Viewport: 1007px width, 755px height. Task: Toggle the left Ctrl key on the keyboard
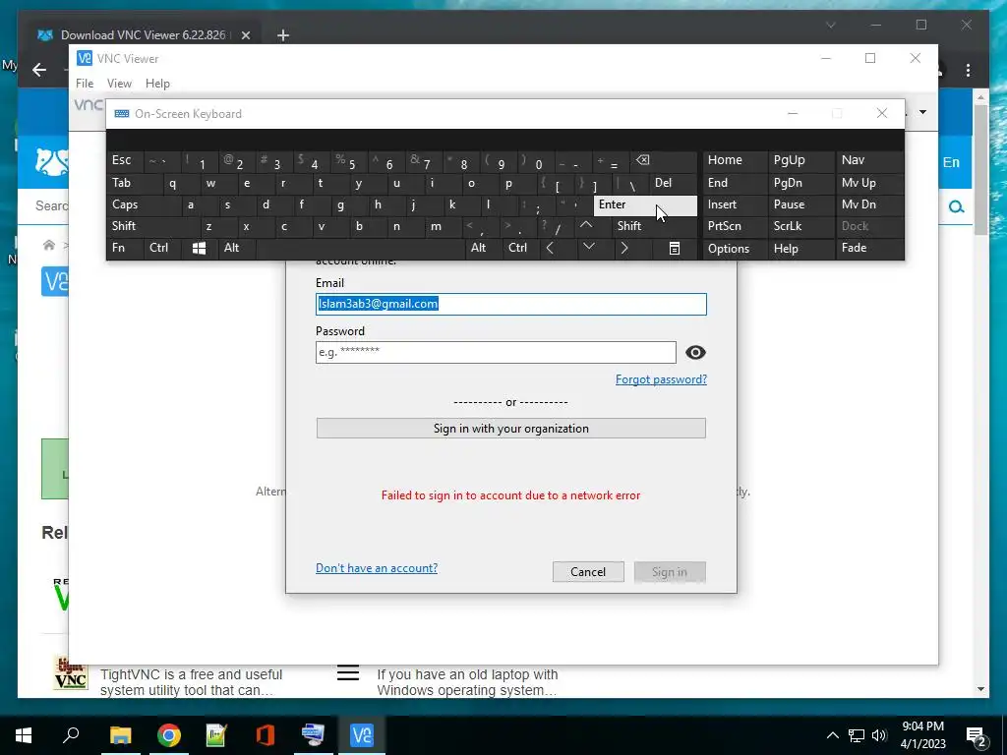pos(162,248)
